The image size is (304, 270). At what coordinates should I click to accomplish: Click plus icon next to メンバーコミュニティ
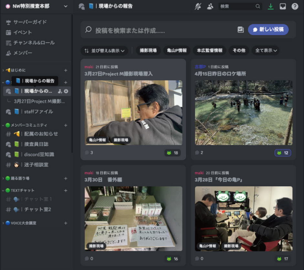tap(66, 125)
